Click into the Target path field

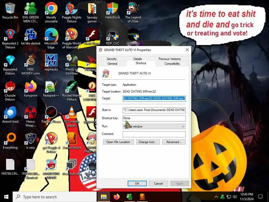154,98
